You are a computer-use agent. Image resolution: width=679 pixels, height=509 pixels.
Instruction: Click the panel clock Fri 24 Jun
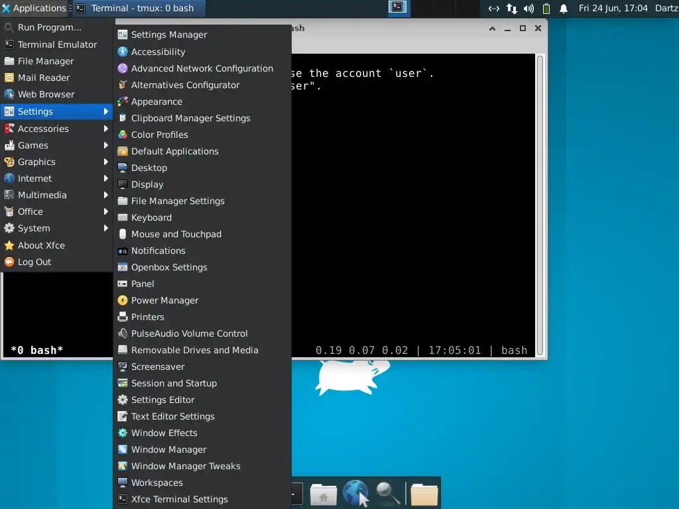613,8
